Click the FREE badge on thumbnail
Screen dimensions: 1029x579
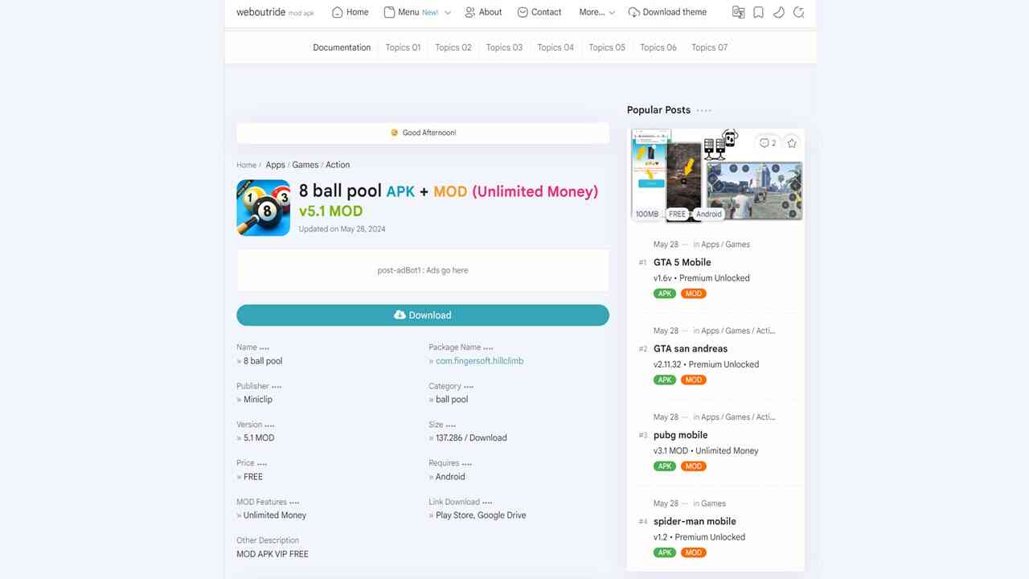tap(678, 214)
